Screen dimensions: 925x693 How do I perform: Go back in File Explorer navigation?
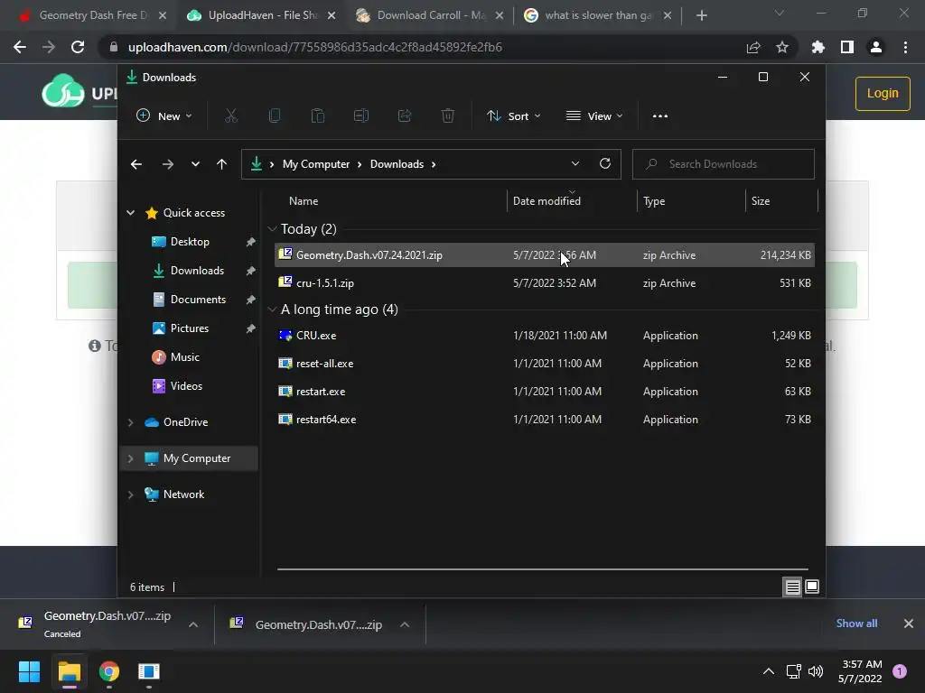tap(136, 164)
